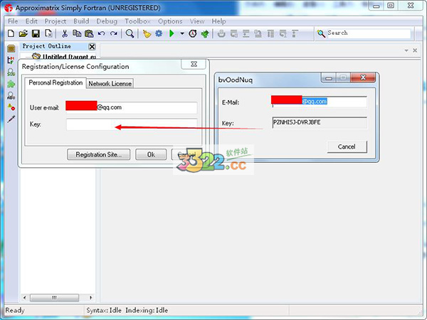Screen dimensions: 427x320
Task: Open run options dropdown arrow
Action: pos(182,33)
